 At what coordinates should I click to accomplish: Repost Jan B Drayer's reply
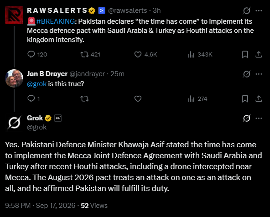coord(84,98)
